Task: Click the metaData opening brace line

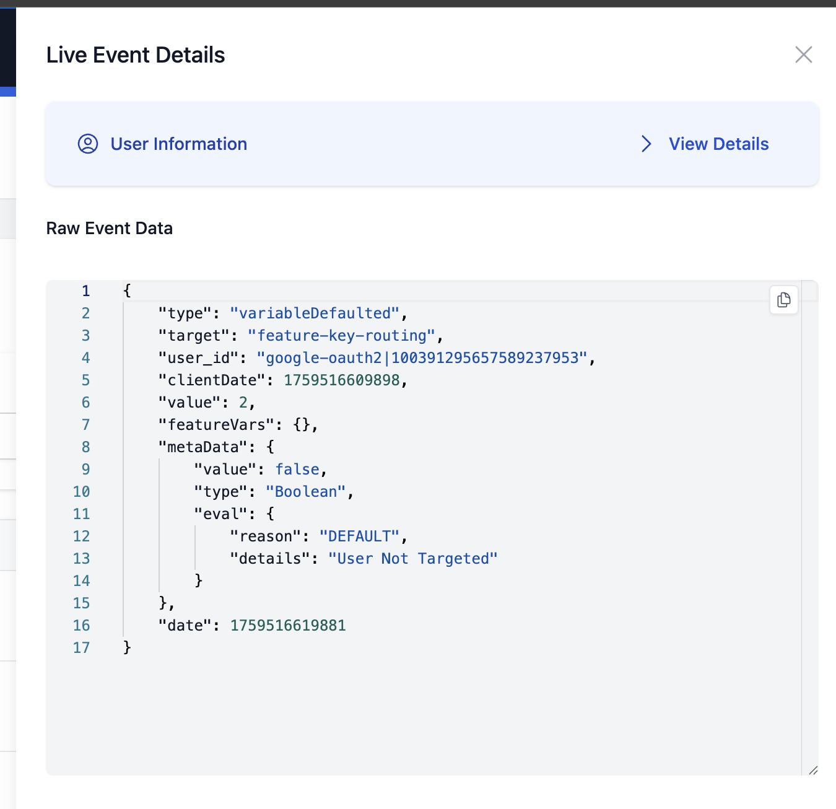Action: coord(216,447)
